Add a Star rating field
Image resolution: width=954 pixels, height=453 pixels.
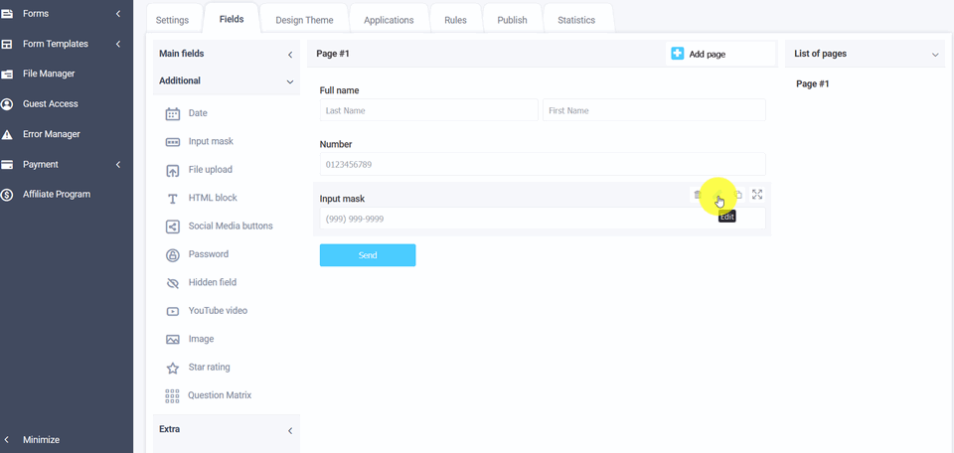pos(209,368)
